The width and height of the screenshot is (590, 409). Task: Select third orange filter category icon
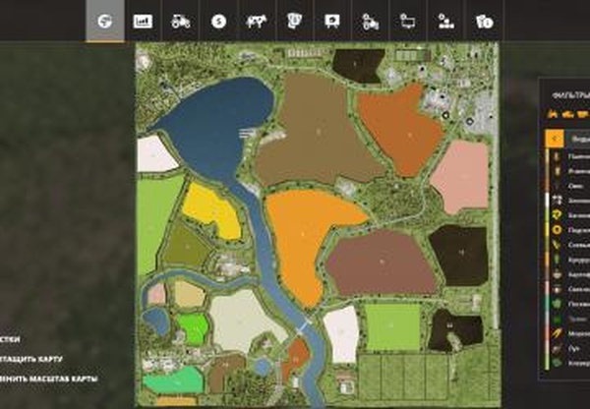(x=582, y=114)
